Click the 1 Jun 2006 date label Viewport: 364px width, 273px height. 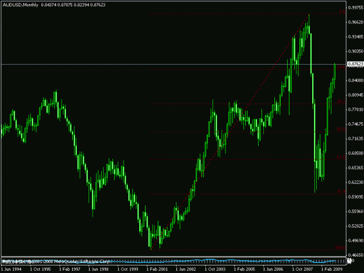pyautogui.click(x=274, y=270)
